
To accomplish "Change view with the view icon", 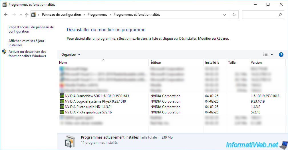I will point(265,54).
